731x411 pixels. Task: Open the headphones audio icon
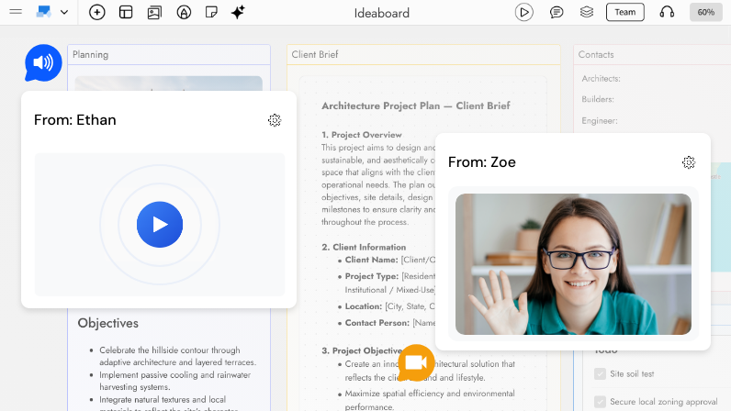pos(667,12)
